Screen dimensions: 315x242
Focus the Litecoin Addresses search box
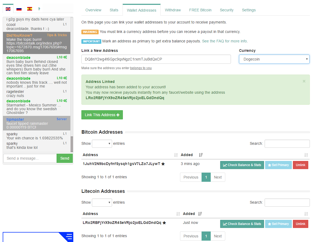[x=287, y=202]
